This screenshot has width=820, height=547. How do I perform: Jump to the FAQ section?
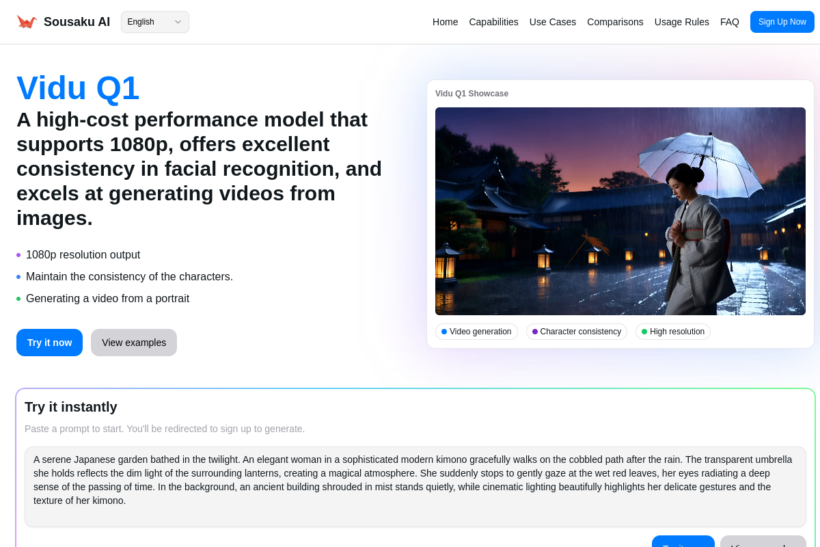coord(729,22)
